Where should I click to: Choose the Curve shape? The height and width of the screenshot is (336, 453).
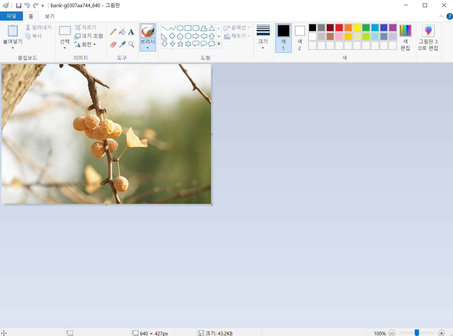click(x=172, y=28)
